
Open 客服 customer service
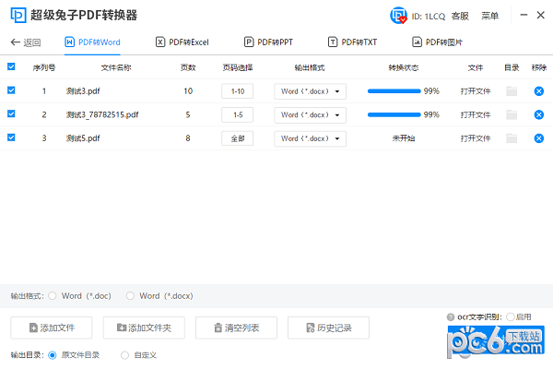[460, 16]
